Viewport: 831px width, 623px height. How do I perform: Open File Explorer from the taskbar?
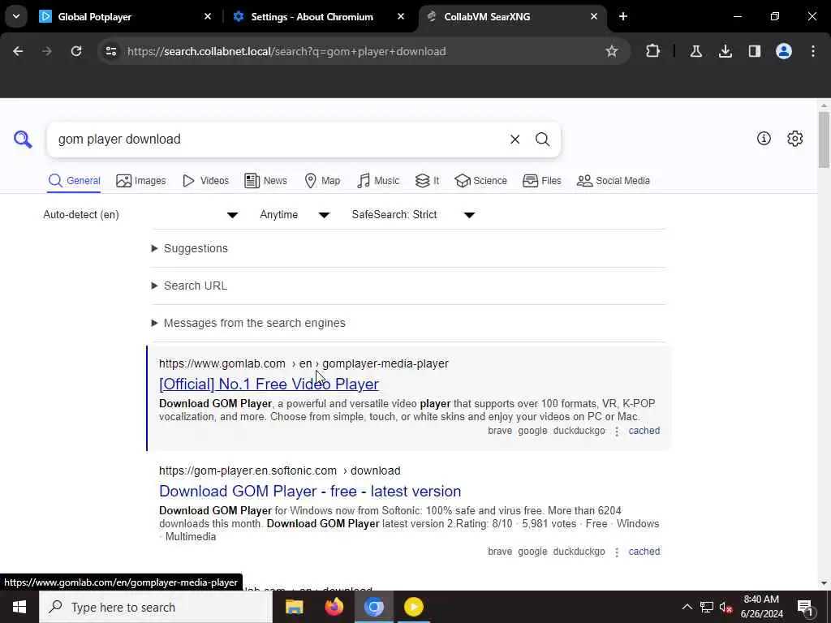[294, 607]
